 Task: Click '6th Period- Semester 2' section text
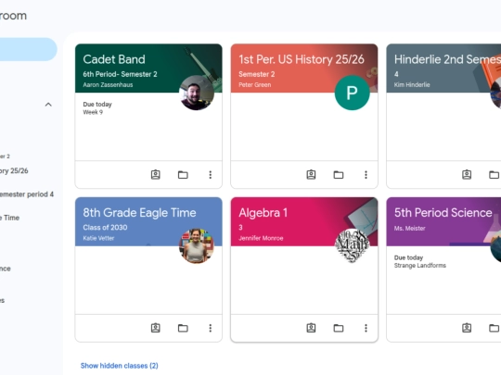point(120,74)
